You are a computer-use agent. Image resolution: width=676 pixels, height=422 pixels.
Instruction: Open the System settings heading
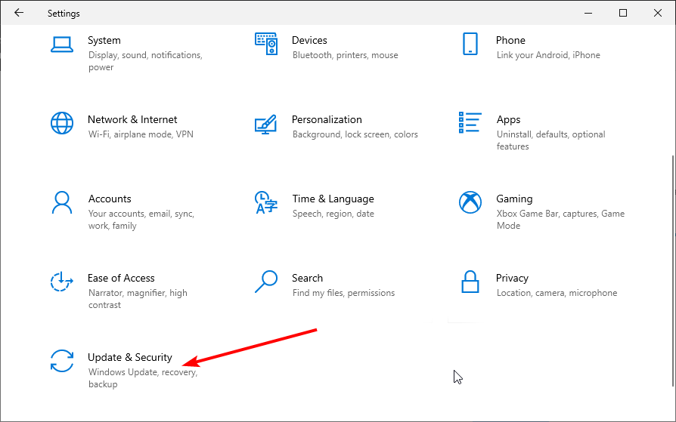click(104, 41)
